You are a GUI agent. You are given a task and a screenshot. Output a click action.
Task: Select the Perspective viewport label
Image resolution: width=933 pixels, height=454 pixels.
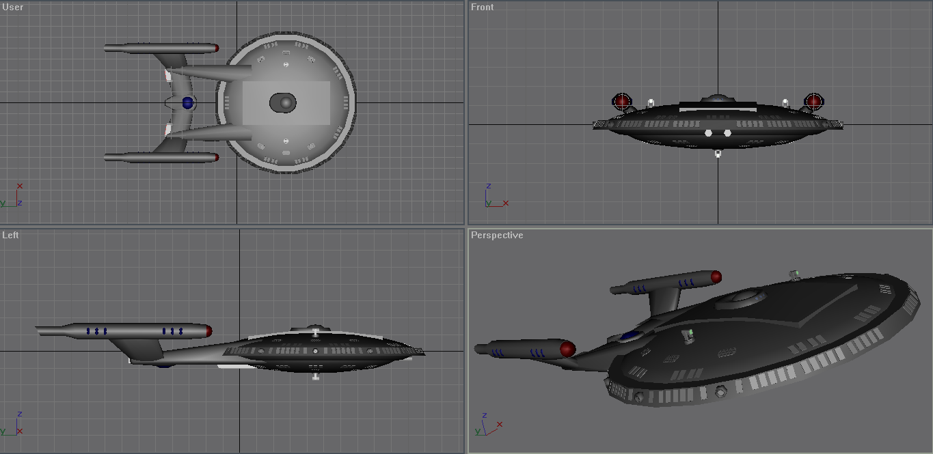tap(497, 235)
